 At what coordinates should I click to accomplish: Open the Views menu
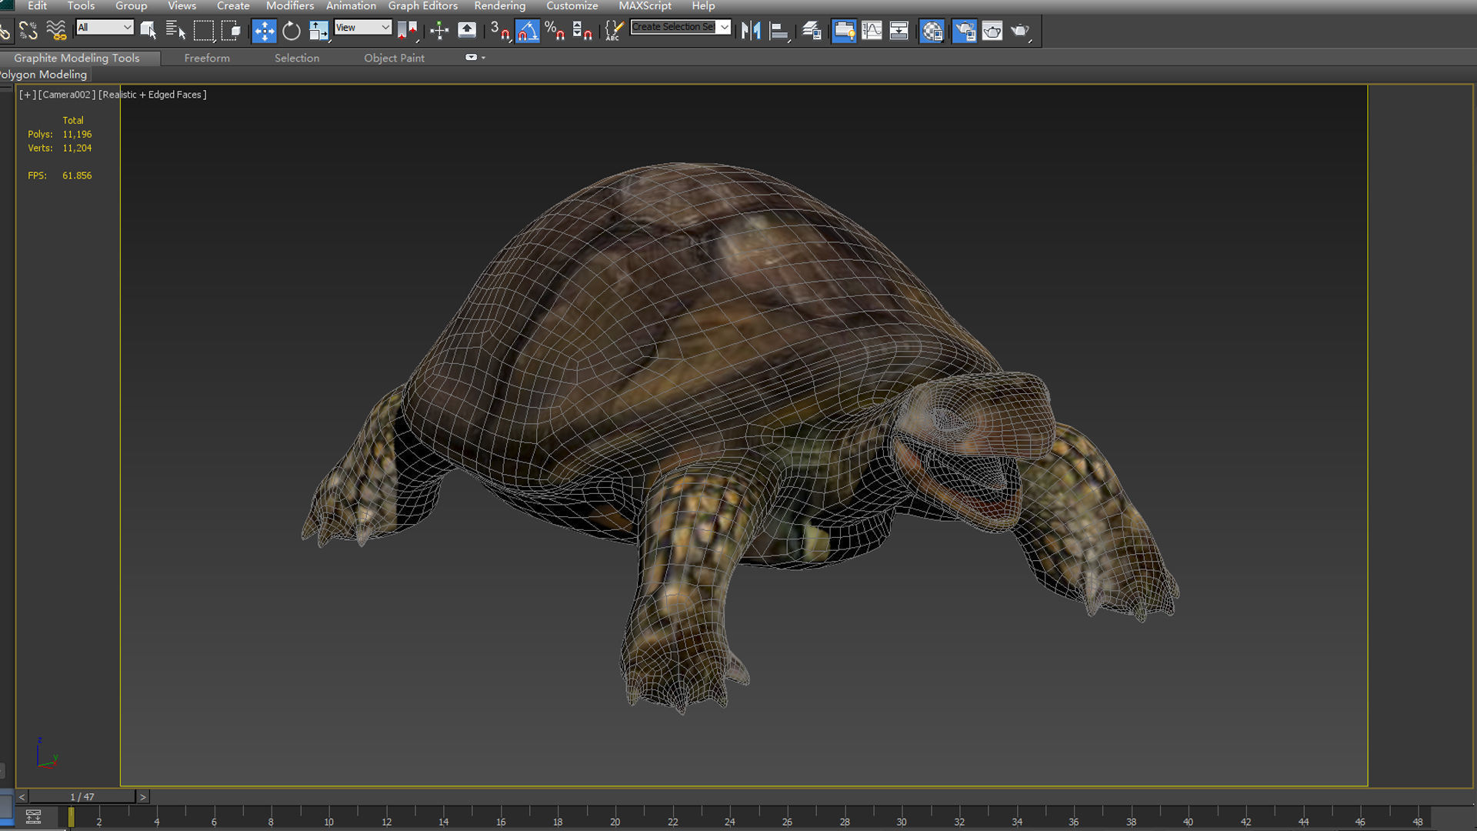(182, 6)
